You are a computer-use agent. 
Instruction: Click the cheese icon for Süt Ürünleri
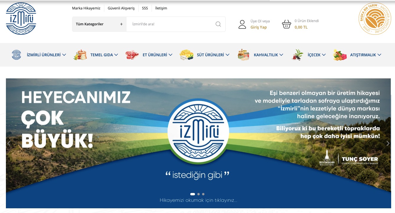[x=186, y=55]
